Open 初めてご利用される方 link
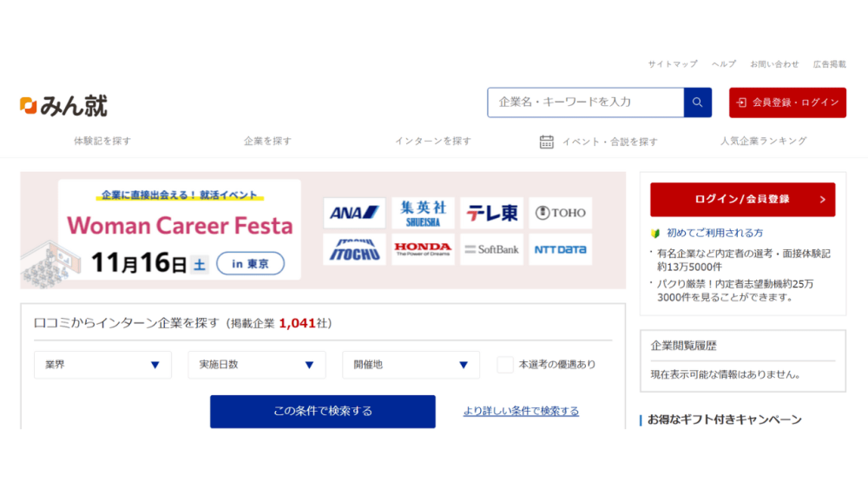 point(714,233)
